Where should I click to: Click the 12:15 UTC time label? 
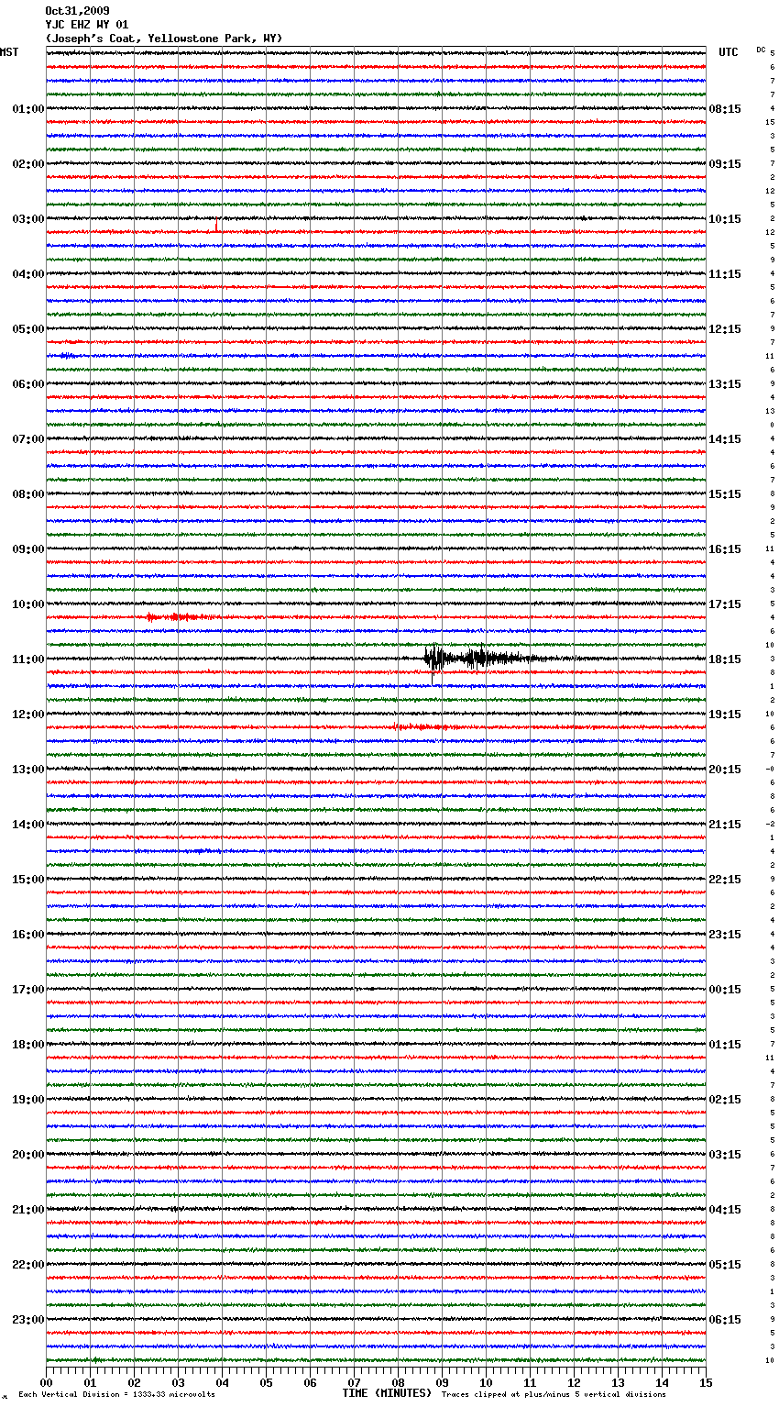(725, 329)
